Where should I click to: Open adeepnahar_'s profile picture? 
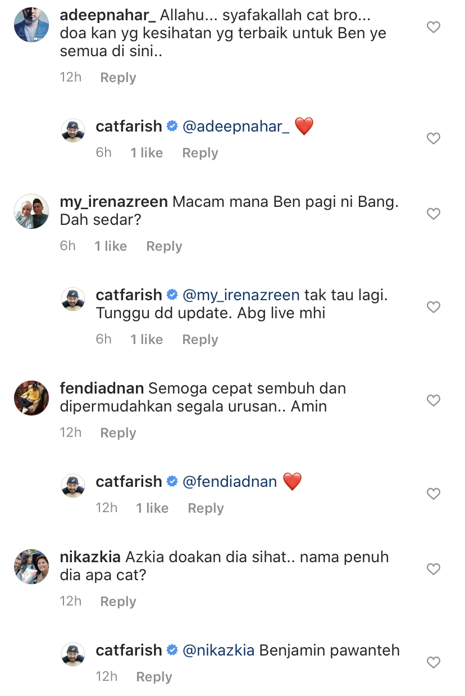(x=31, y=24)
